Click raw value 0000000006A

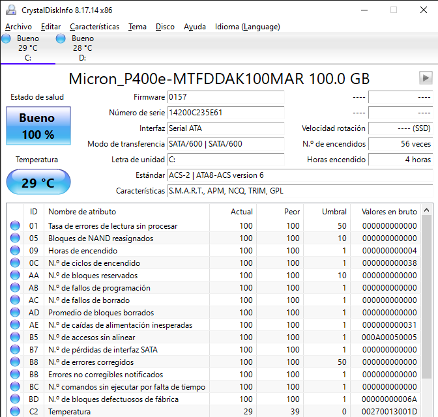(x=389, y=399)
